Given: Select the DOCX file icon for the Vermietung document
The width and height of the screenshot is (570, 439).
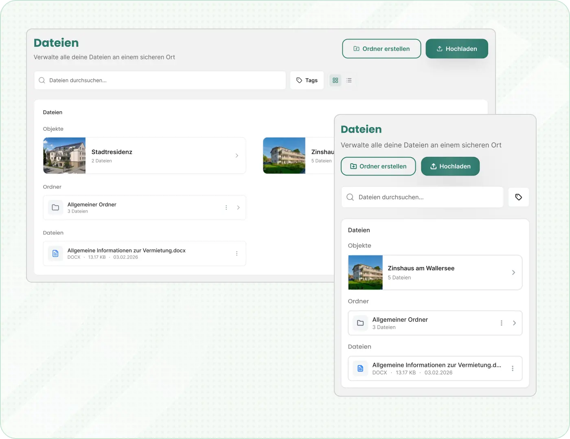Looking at the screenshot, I should pyautogui.click(x=55, y=253).
